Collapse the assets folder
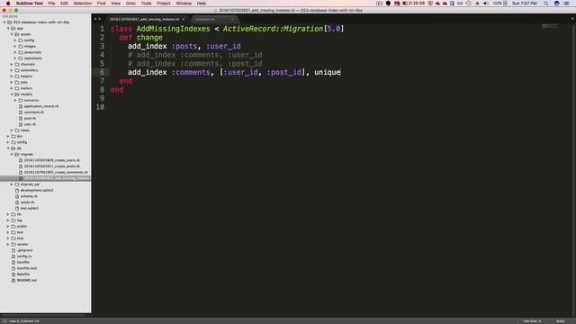Viewport: 576px width, 324px height. (x=12, y=34)
